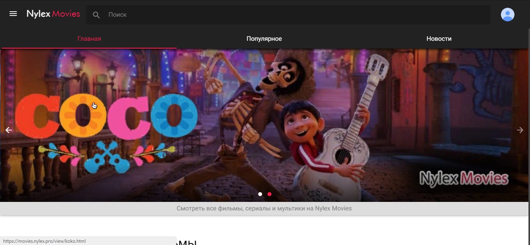The width and height of the screenshot is (530, 245).
Task: Click the Nylex Movies logo
Action: 53,14
